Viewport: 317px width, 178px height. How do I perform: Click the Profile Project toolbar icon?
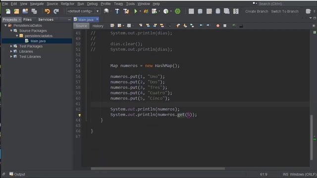click(154, 11)
